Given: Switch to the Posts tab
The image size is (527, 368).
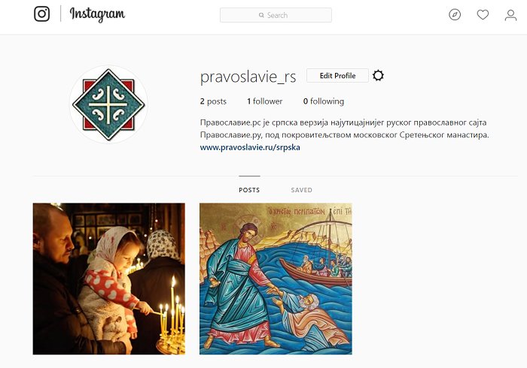Looking at the screenshot, I should (x=249, y=190).
